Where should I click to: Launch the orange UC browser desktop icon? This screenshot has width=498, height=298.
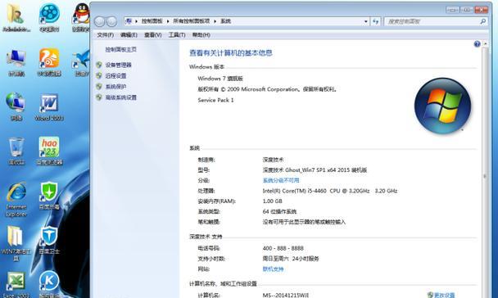click(49, 62)
